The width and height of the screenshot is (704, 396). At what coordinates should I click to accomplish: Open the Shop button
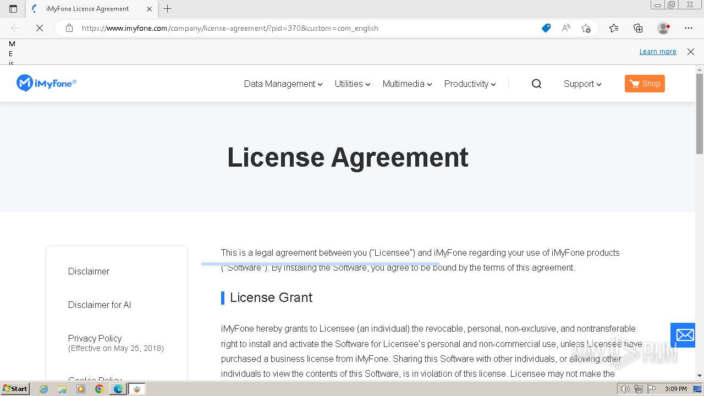645,84
